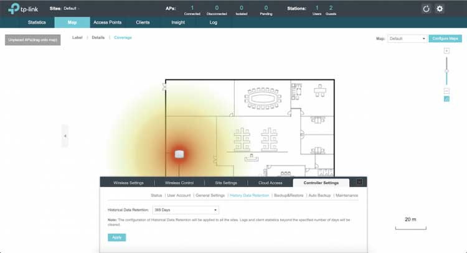Switch map view to Details
This screenshot has width=467, height=253.
[x=98, y=38]
